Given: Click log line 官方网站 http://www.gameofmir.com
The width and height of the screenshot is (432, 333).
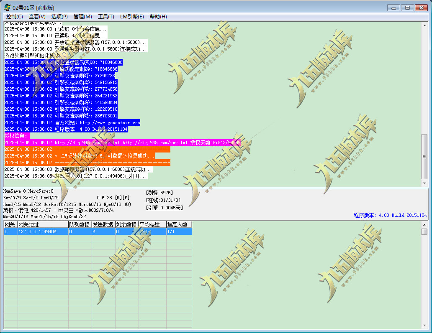Looking at the screenshot, I should coord(72,123).
